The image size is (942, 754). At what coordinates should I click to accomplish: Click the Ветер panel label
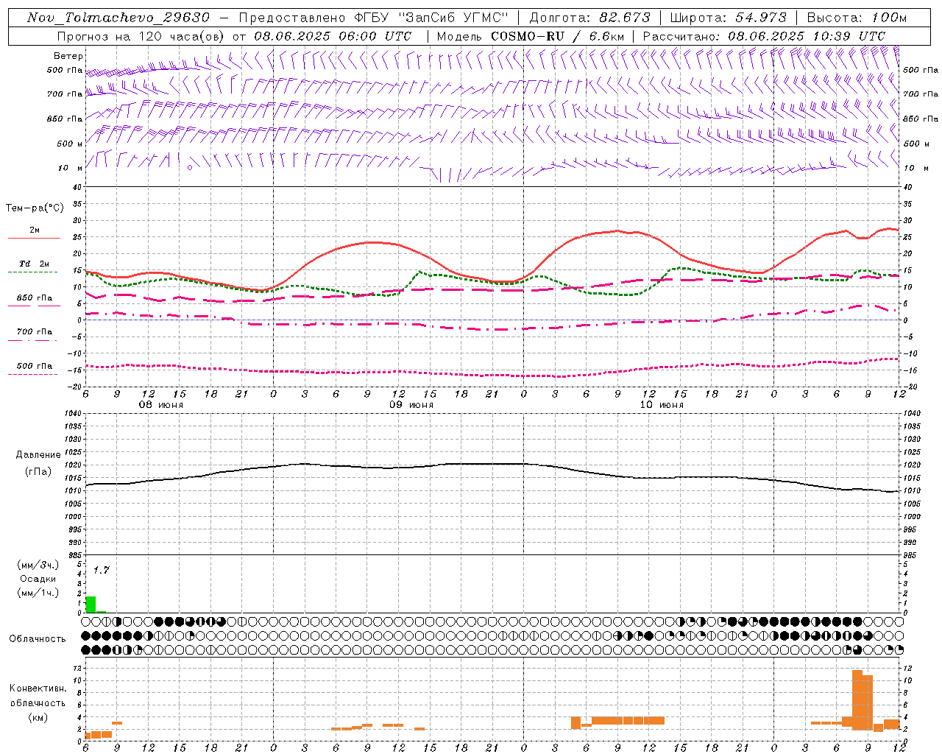tap(68, 56)
